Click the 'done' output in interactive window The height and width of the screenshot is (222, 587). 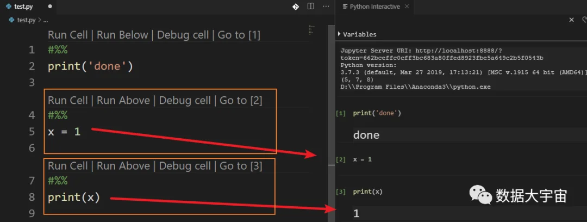pyautogui.click(x=366, y=135)
